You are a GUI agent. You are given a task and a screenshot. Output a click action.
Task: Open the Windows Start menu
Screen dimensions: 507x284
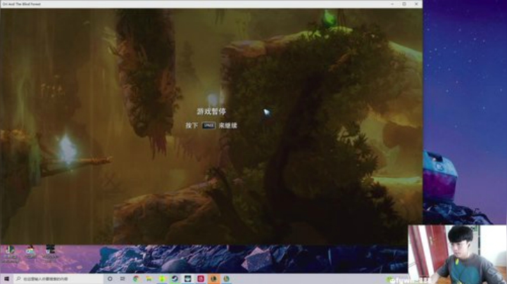point(6,278)
